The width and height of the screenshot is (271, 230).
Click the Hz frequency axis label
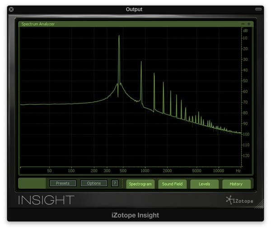(238, 171)
